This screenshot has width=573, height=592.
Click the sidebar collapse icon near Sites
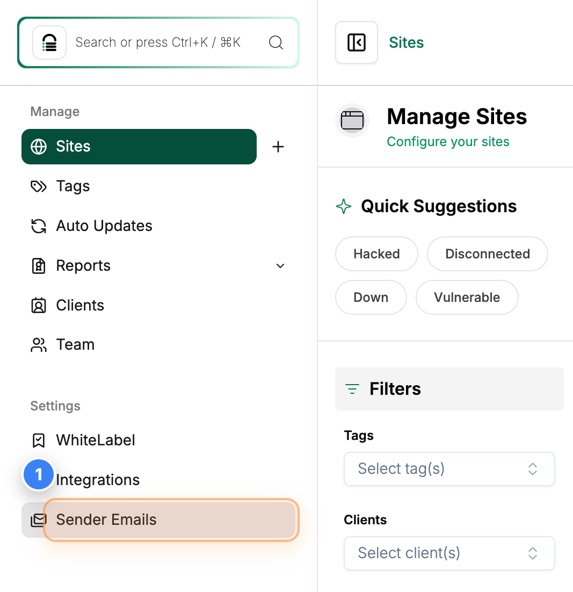tap(357, 42)
